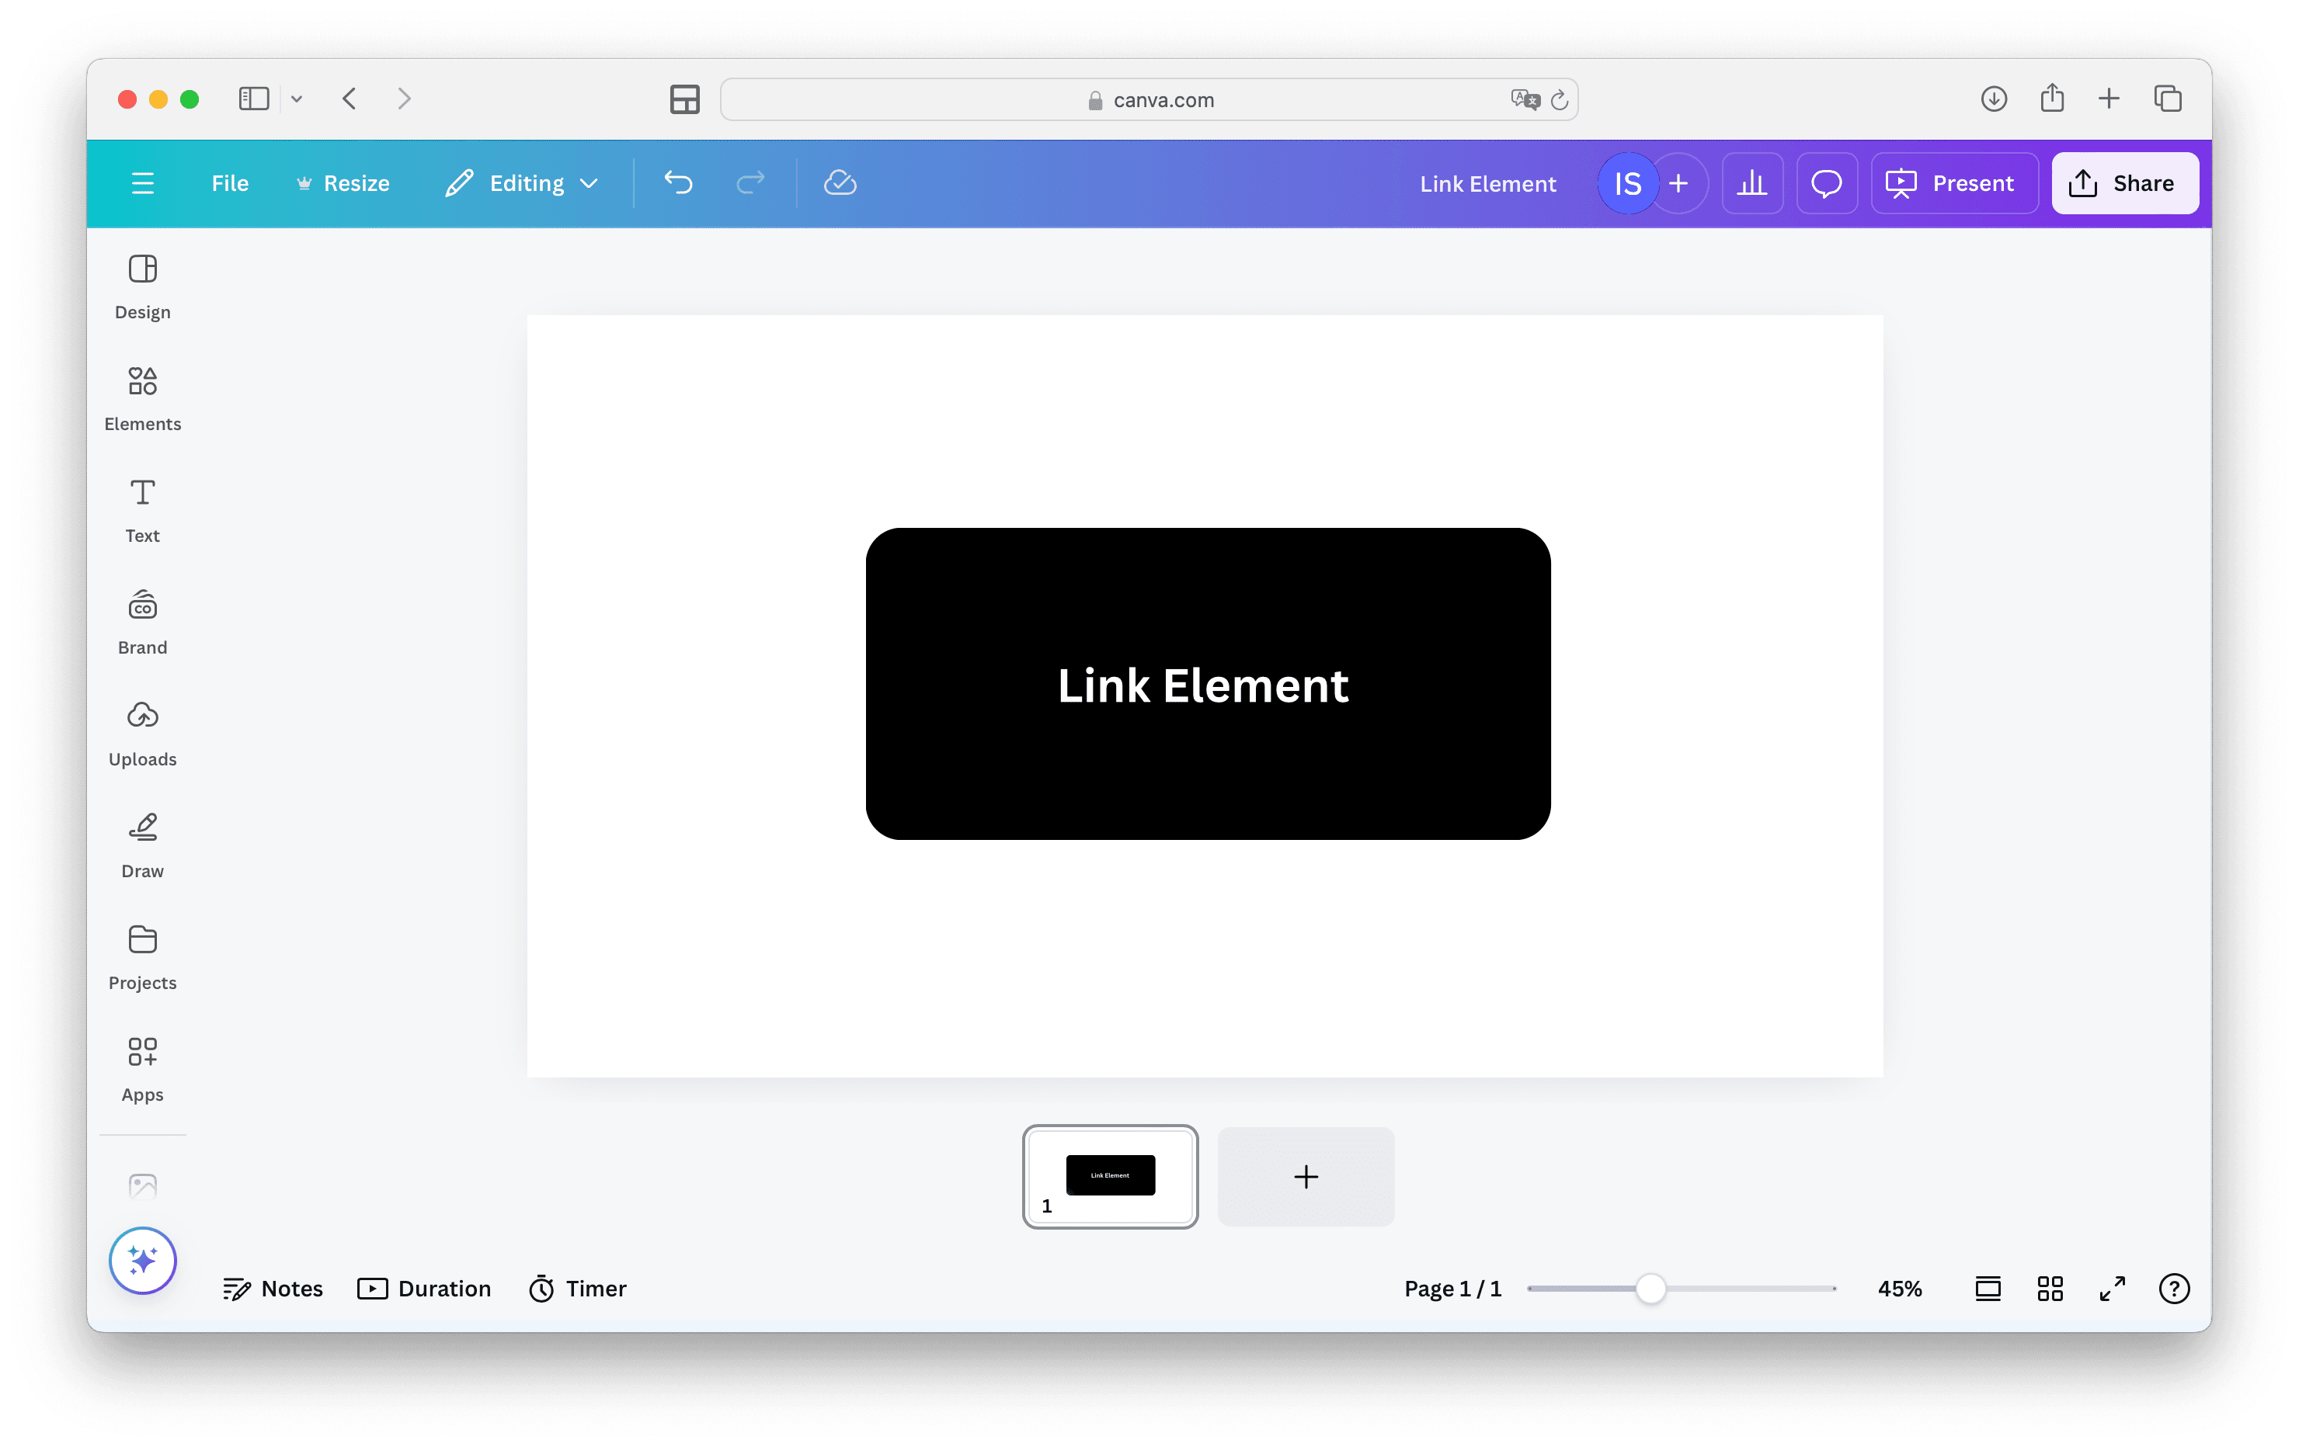Open the Brand kit sidebar icon
Screen dimensions: 2299x1447
pyautogui.click(x=142, y=621)
